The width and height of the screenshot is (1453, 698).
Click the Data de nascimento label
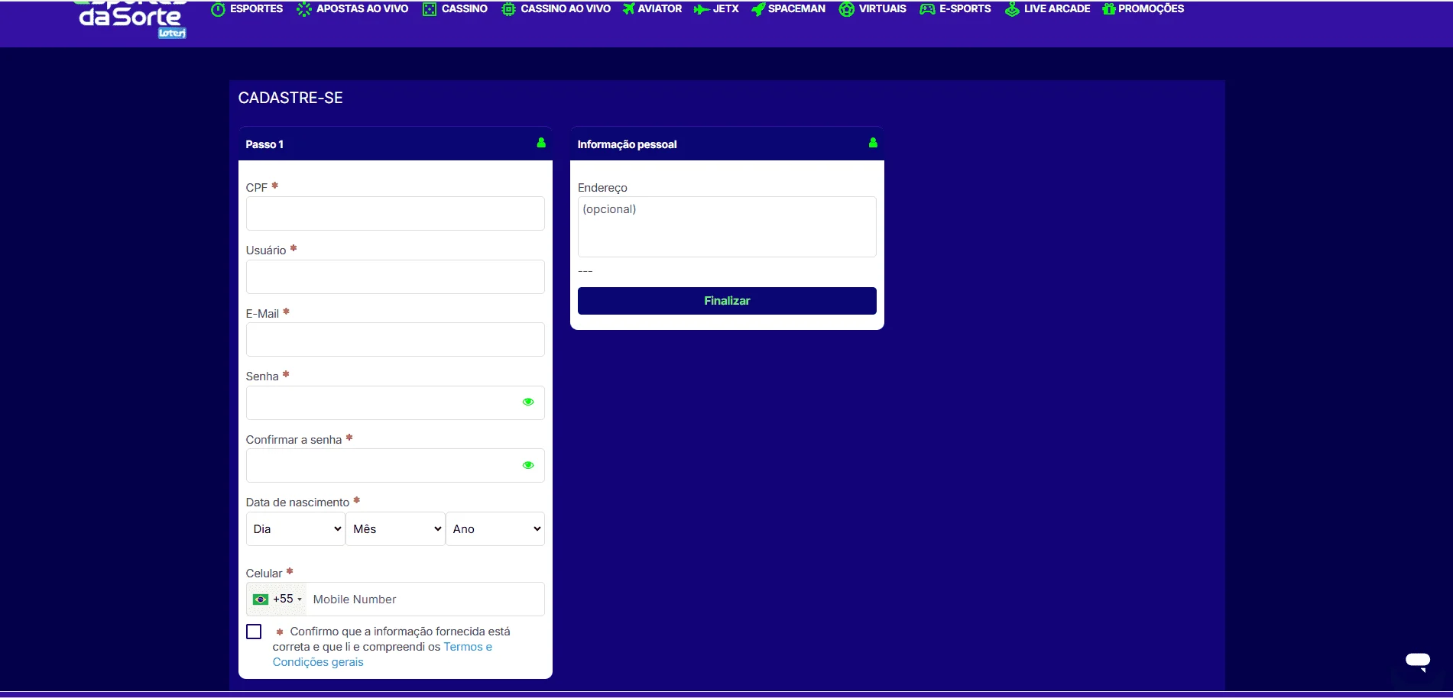(297, 502)
